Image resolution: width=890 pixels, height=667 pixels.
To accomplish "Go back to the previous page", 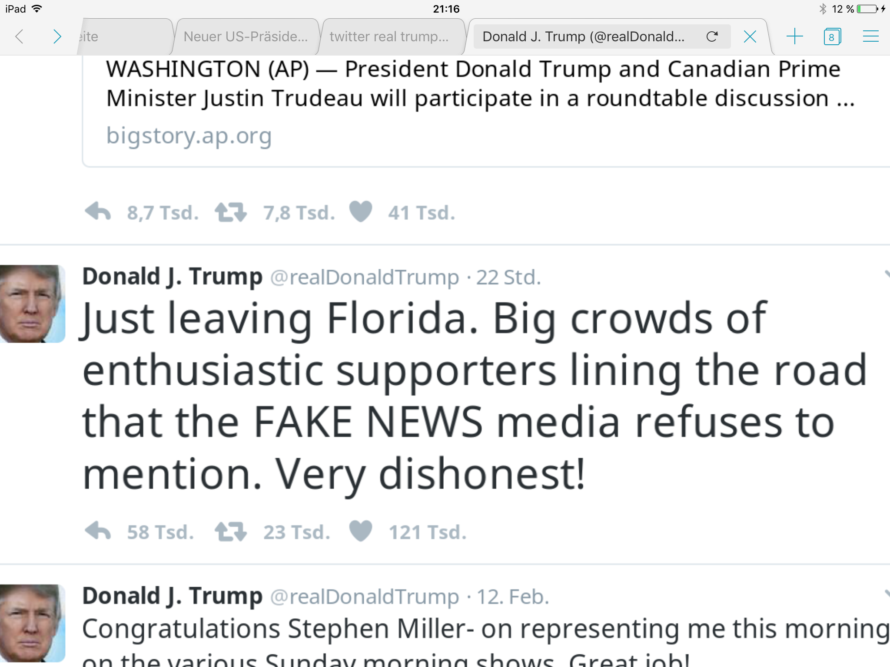I will pyautogui.click(x=19, y=36).
